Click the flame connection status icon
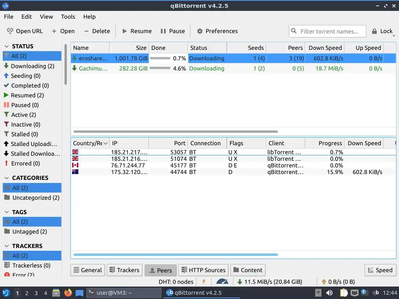The image size is (399, 299). coord(204,281)
